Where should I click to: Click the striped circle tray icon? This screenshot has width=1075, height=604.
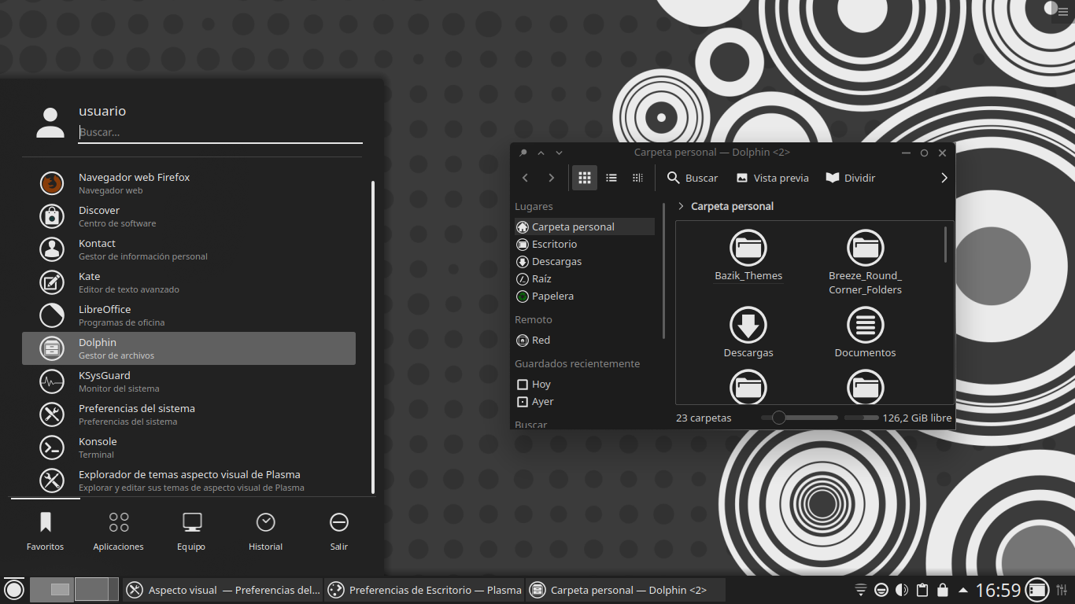(x=881, y=590)
